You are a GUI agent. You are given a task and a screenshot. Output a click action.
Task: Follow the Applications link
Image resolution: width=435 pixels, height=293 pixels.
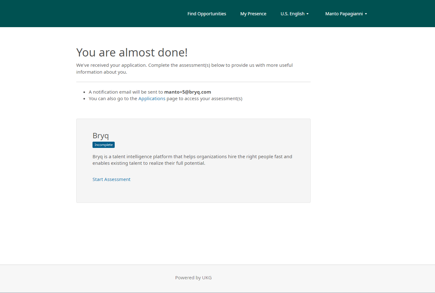152,99
